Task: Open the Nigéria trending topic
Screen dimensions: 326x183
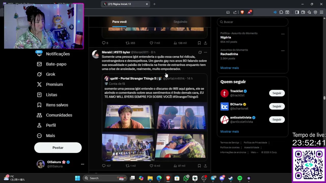Action: pyautogui.click(x=226, y=37)
